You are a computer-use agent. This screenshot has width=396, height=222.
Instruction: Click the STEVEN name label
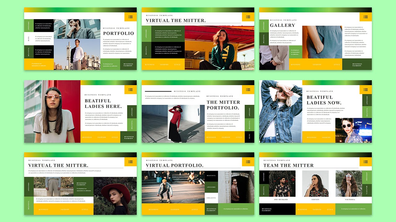pyautogui.click(x=315, y=199)
